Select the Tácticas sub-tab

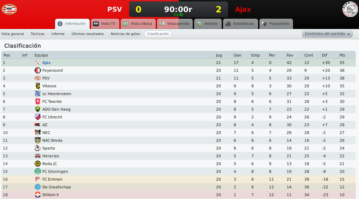[37, 34]
